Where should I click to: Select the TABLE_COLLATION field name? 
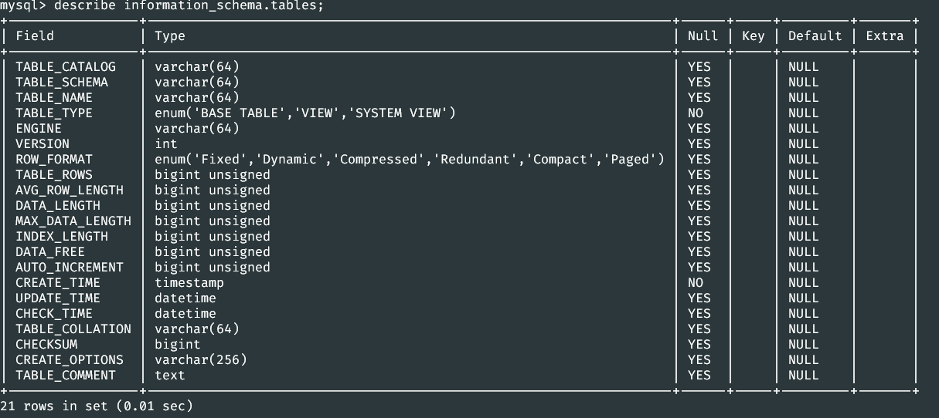[x=73, y=329]
